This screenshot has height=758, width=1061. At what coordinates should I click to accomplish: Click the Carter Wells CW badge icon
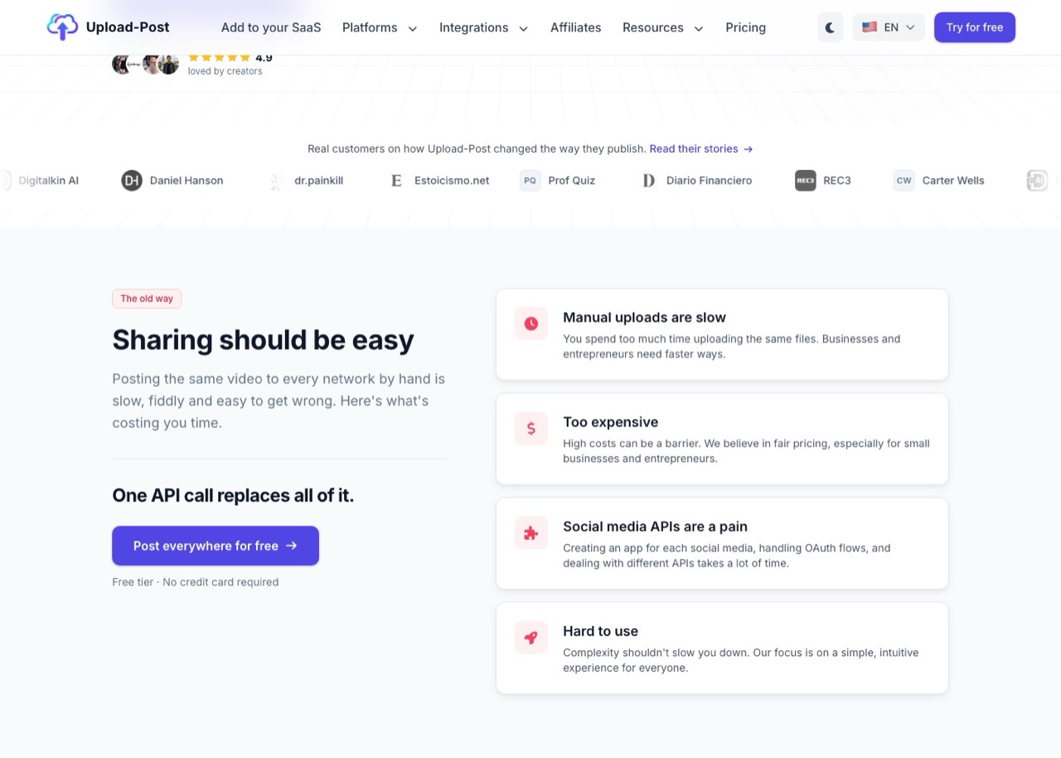[904, 180]
